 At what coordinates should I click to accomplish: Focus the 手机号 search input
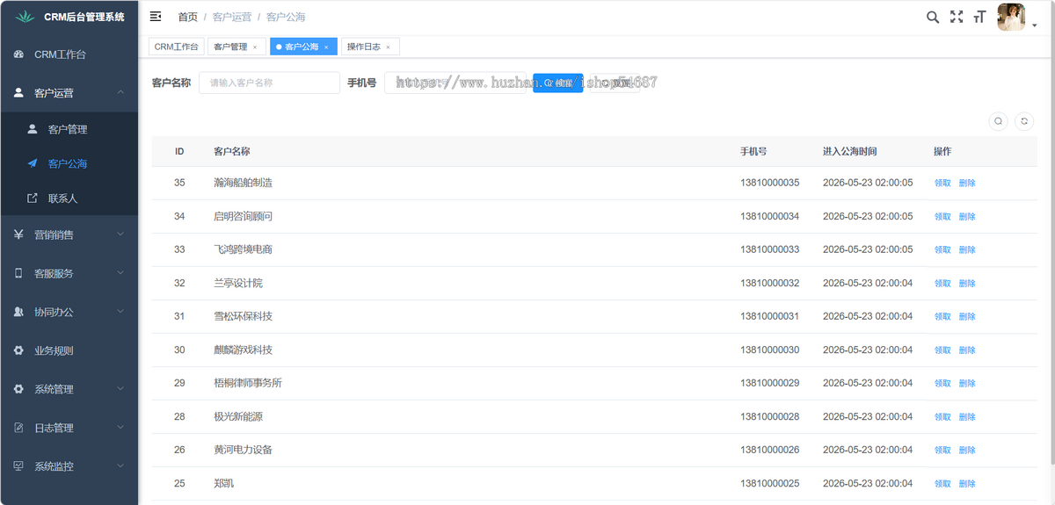coord(455,83)
